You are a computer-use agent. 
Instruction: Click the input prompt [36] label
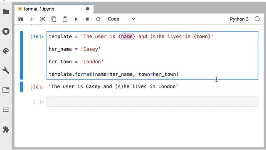37,37
